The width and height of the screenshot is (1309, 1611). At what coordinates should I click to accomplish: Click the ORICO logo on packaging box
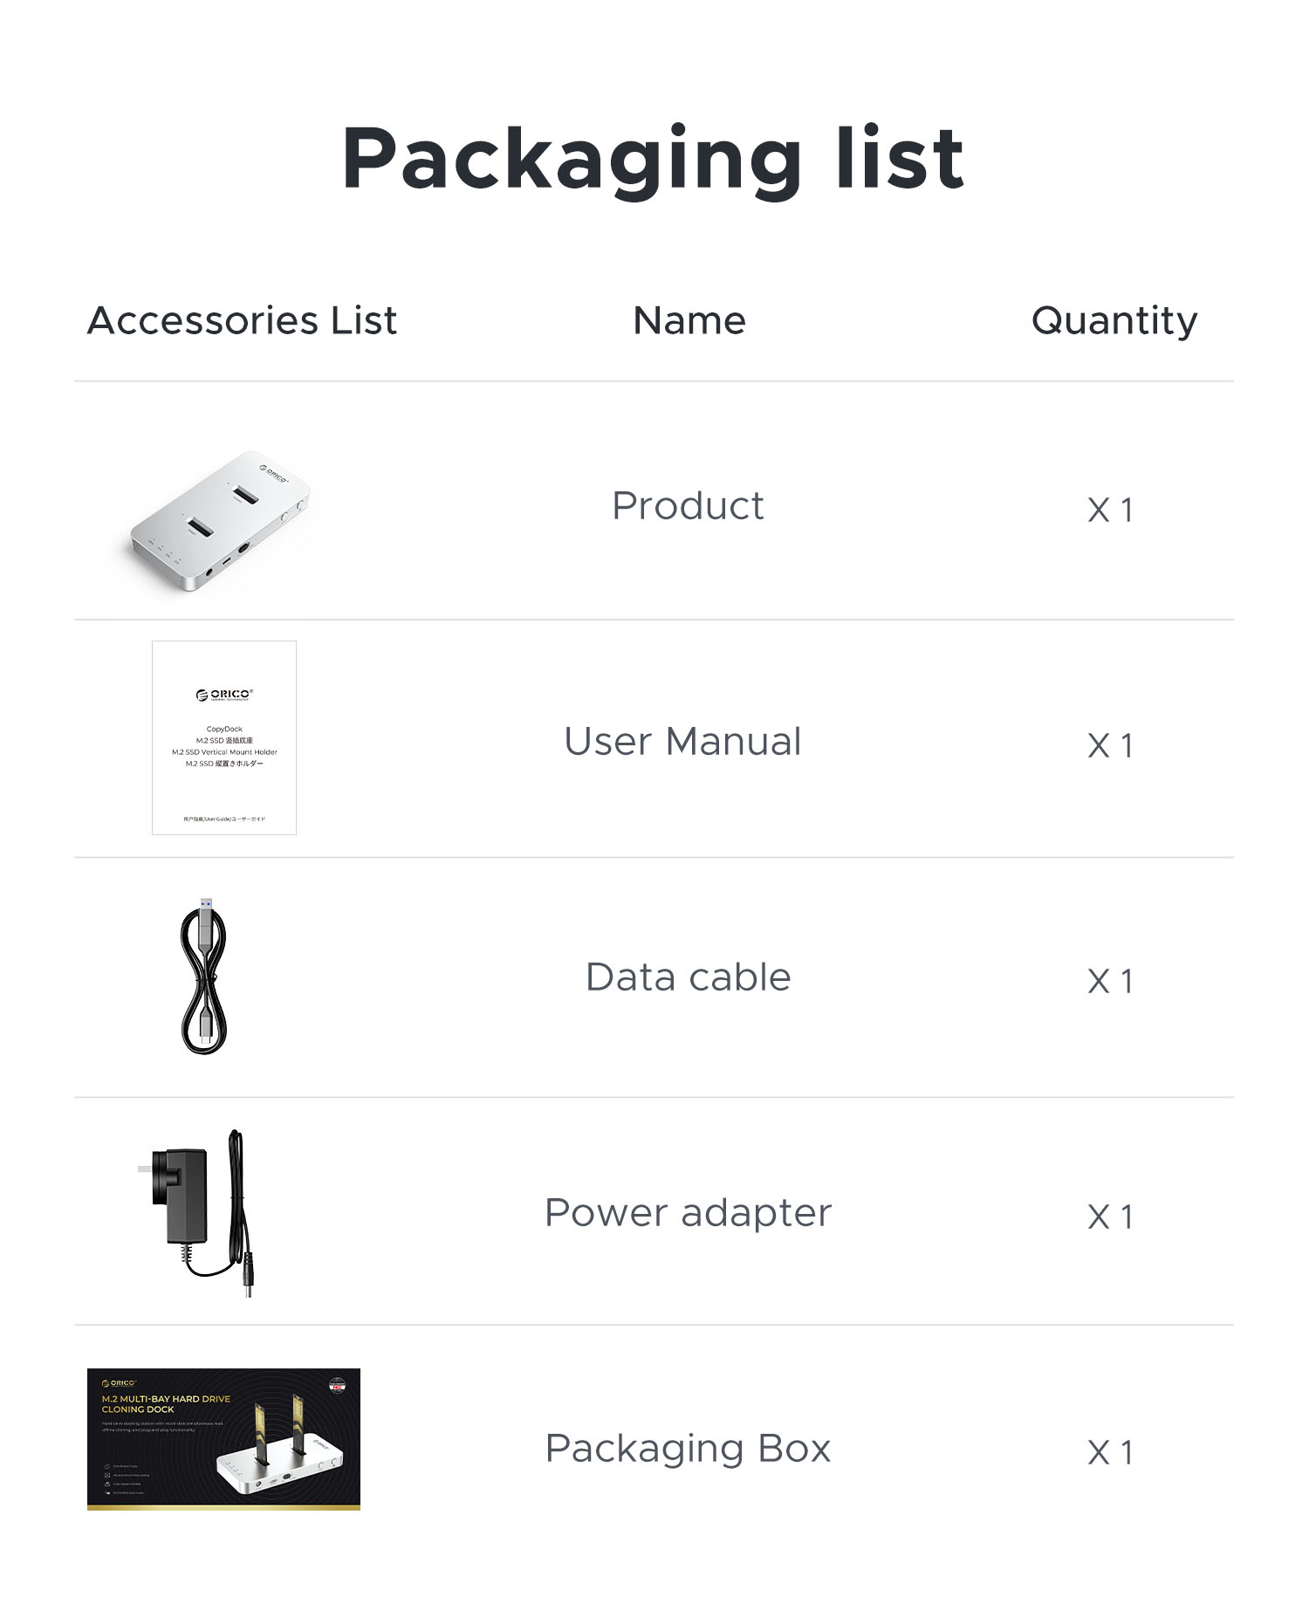point(119,1383)
